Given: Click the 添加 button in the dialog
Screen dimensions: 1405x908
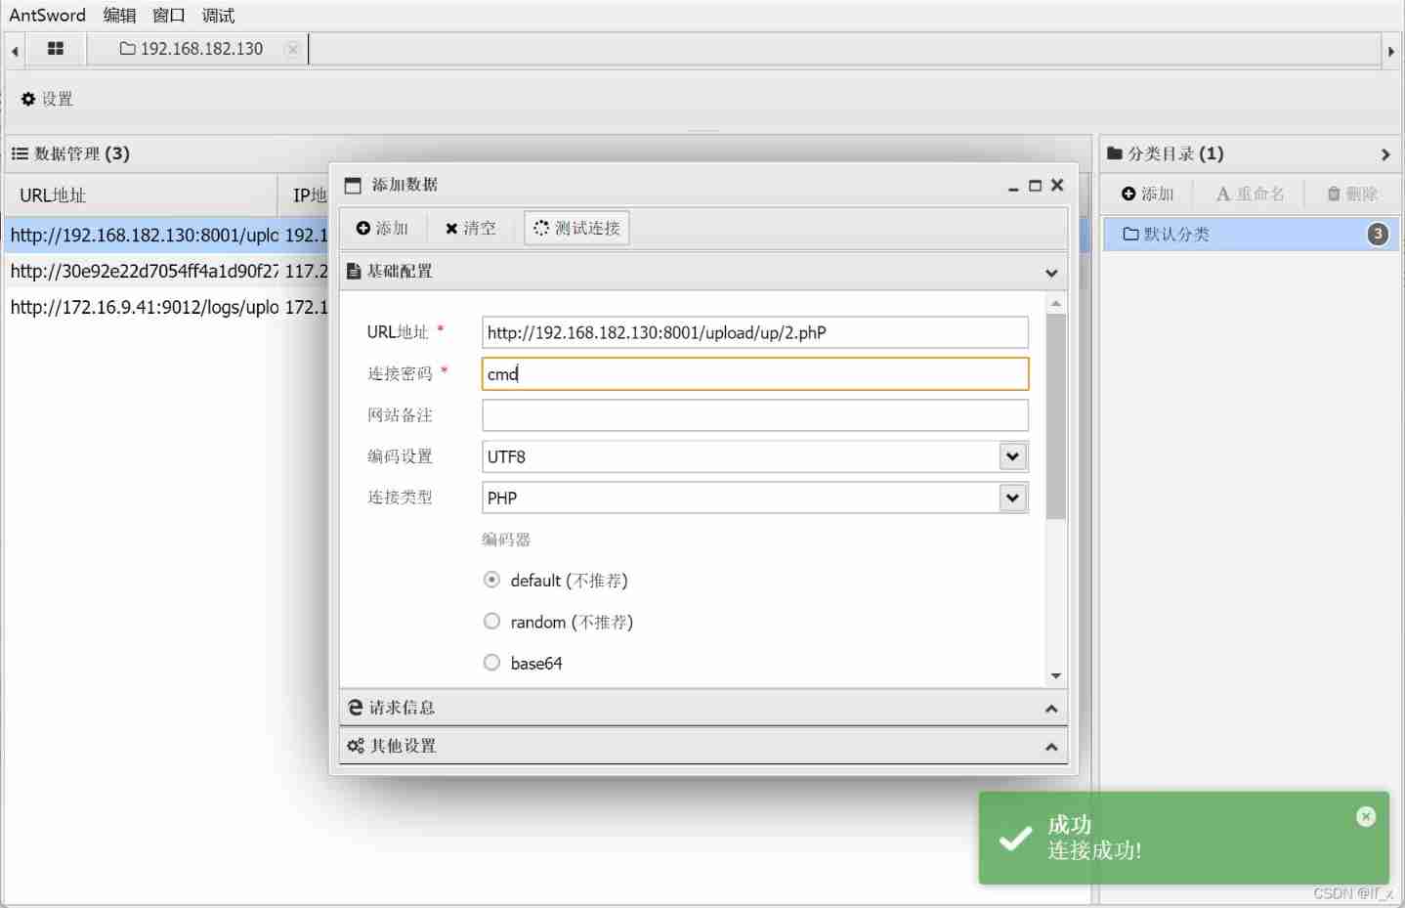Looking at the screenshot, I should (x=382, y=228).
